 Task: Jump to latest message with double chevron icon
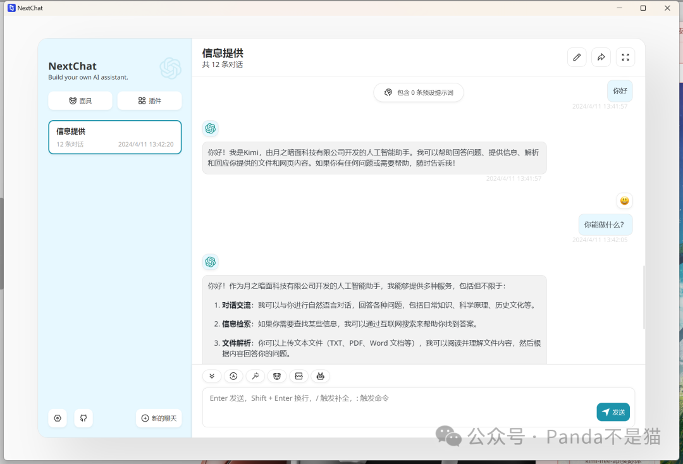pos(212,376)
